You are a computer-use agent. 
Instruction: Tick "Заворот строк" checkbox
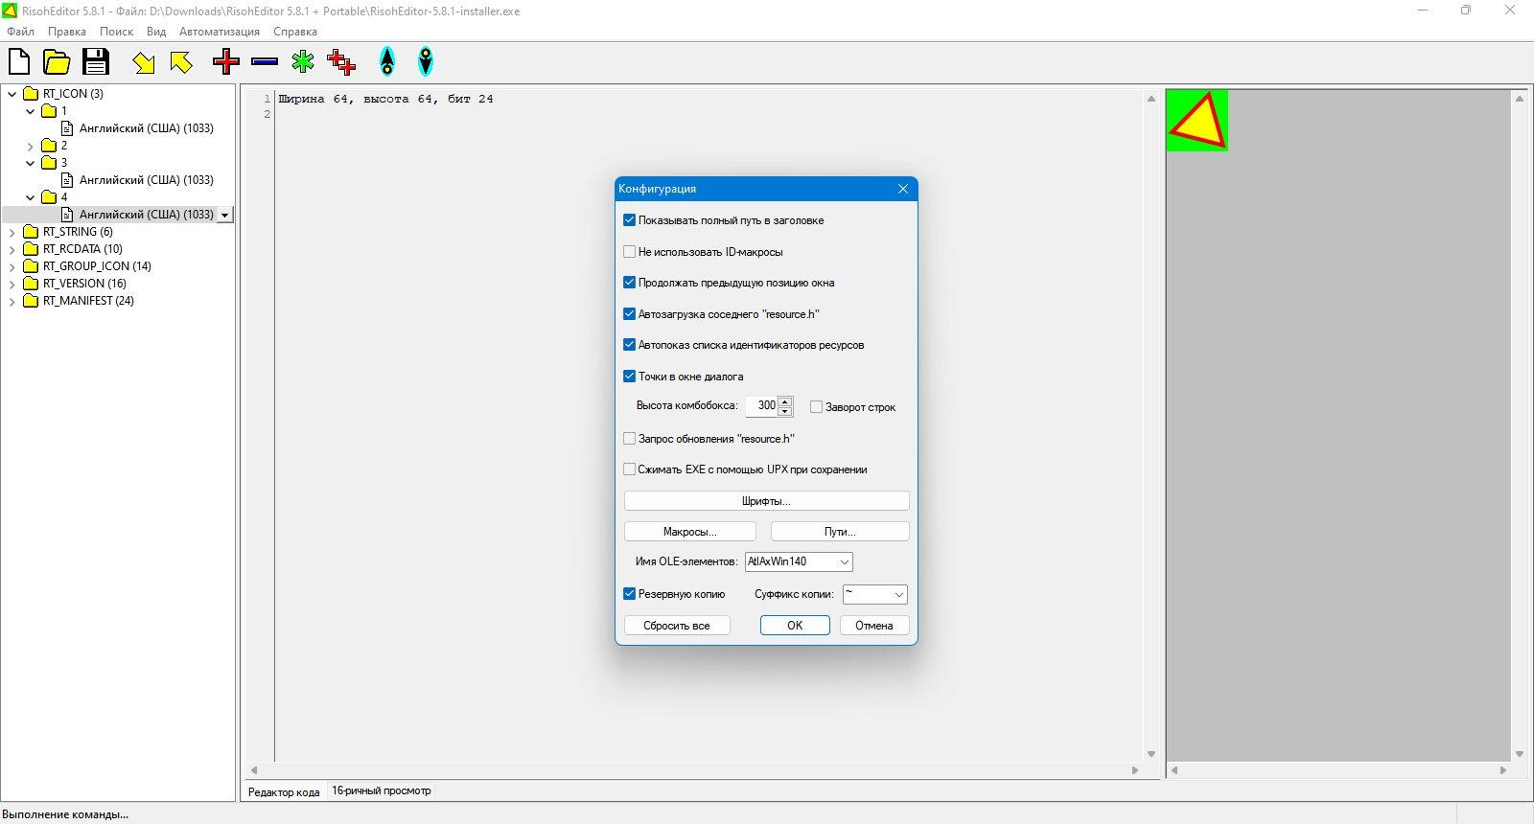point(816,407)
